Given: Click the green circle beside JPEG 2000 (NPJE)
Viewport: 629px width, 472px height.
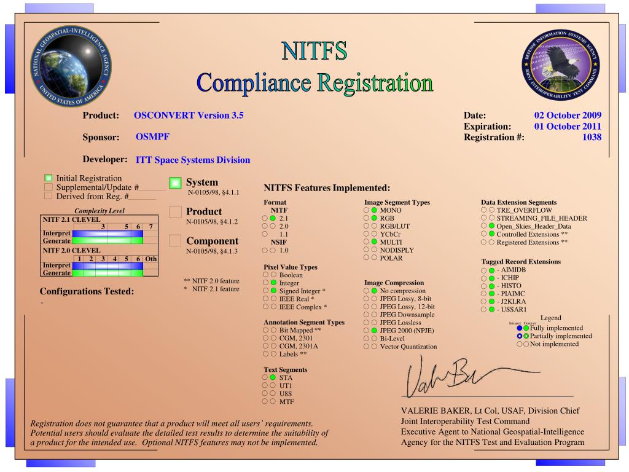Looking at the screenshot, I should pos(374,330).
